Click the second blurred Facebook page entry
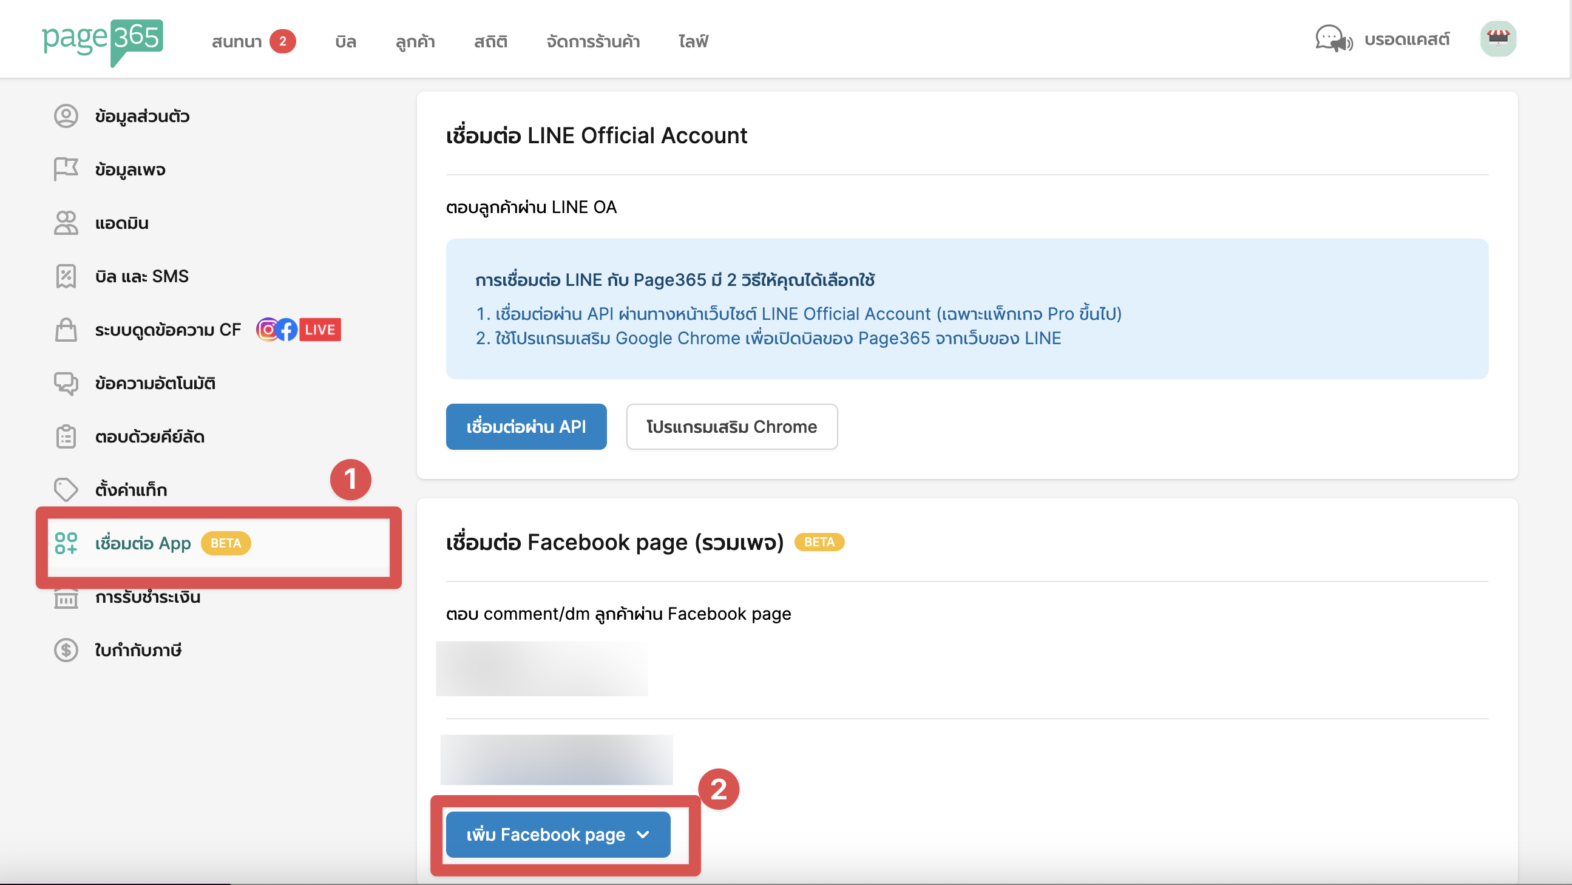The height and width of the screenshot is (885, 1572). [x=557, y=760]
